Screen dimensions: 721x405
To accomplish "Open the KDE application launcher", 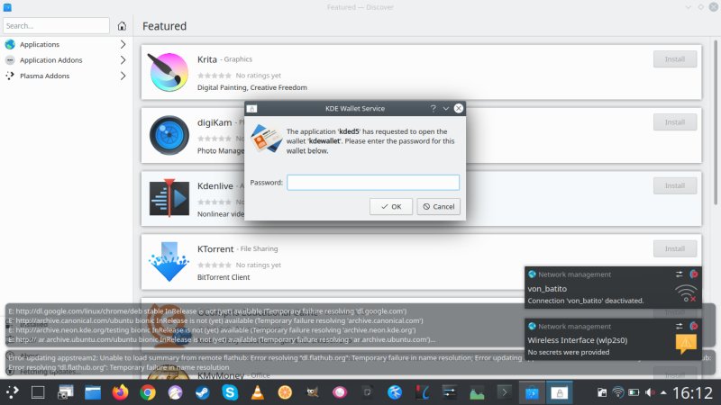I will 12,392.
